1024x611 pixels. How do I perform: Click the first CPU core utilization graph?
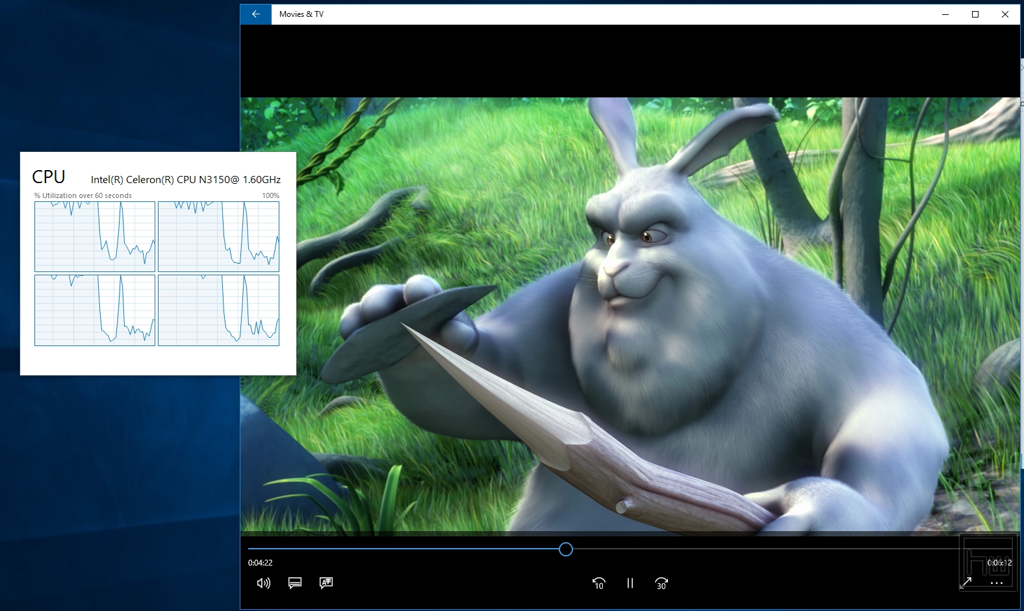tap(95, 236)
